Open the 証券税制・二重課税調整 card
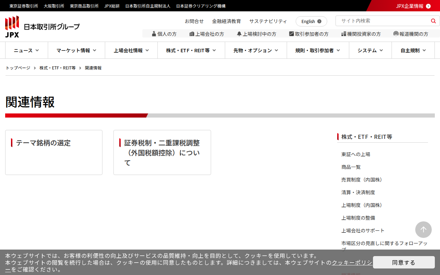This screenshot has width=440, height=275. click(162, 152)
